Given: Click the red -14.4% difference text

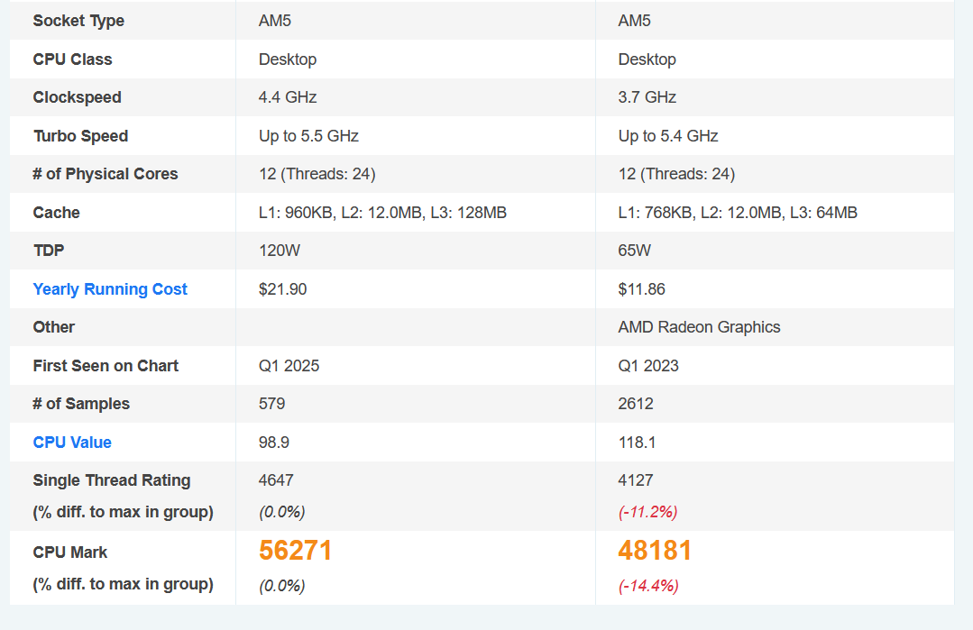Looking at the screenshot, I should coord(648,585).
